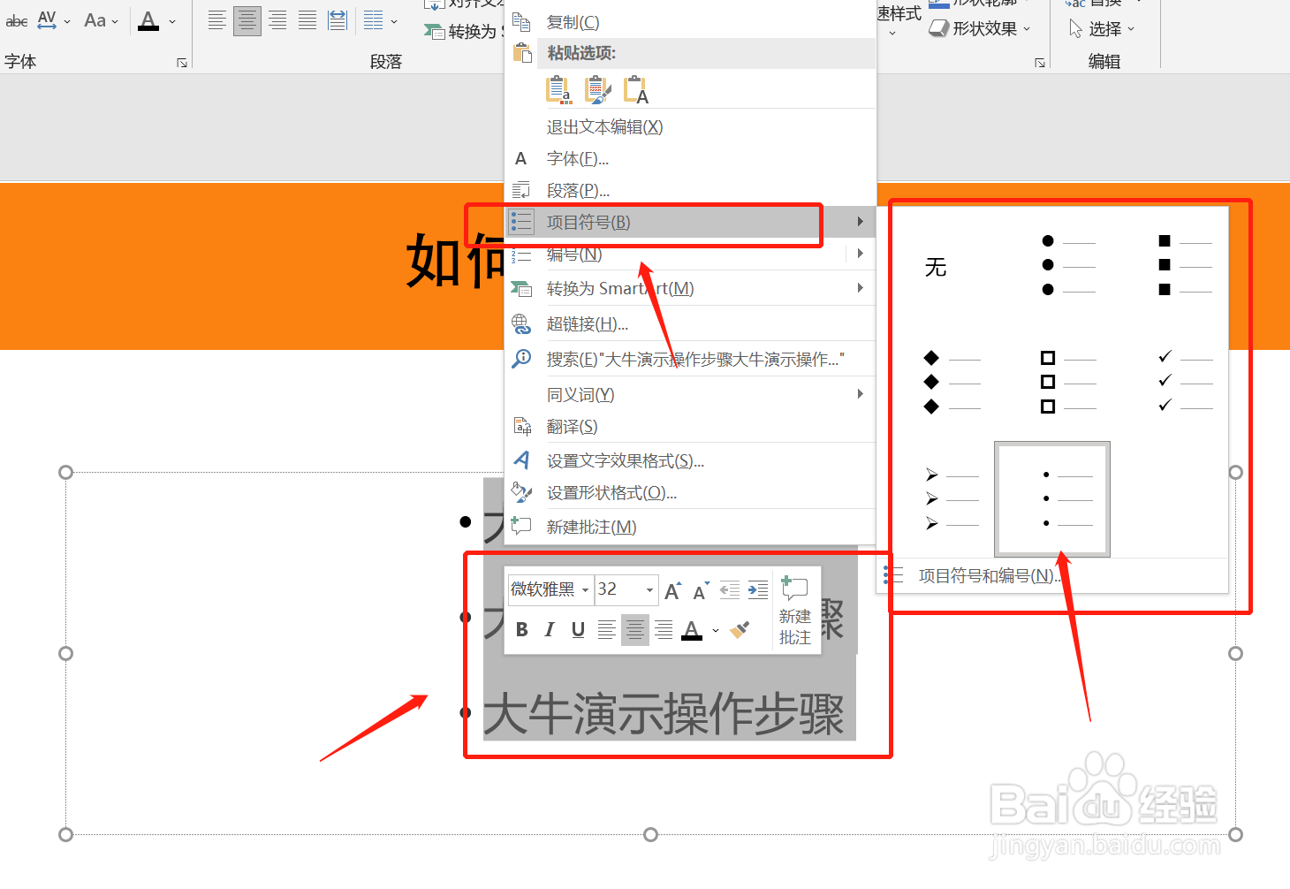Open 设置文字效果格式(S)... entry
Image resolution: width=1290 pixels, height=889 pixels.
tap(690, 461)
